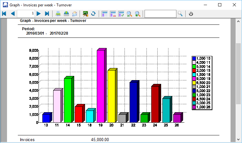Jump to the last page
Viewport: 242px width, 143px height.
coord(47,14)
